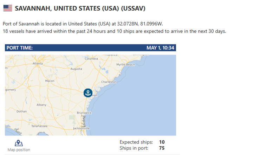Click the Myrtle Beach map label
Image resolution: width=253 pixels, height=160 pixels.
coord(125,65)
